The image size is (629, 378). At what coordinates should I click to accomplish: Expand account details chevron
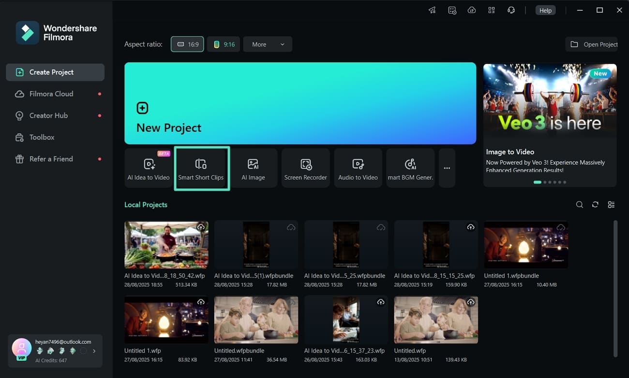(94, 351)
